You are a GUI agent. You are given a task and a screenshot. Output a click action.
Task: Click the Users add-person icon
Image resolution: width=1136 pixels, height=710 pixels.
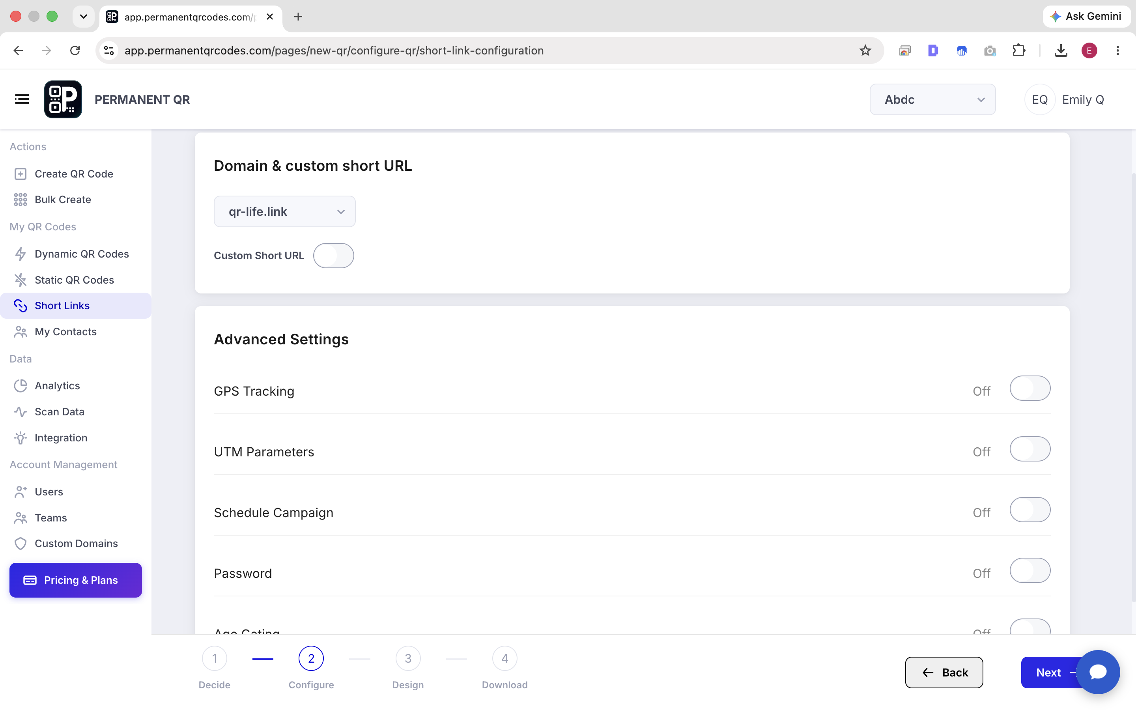20,491
